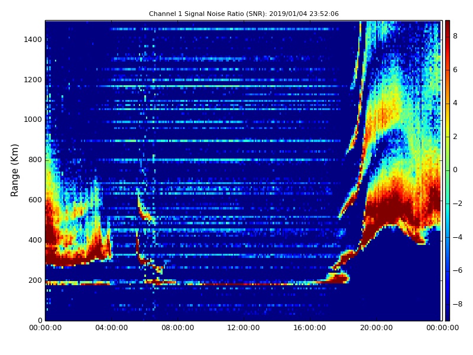This screenshot has width=473, height=355.
Task: Click the SNR colorbar strip
Action: 448,170
